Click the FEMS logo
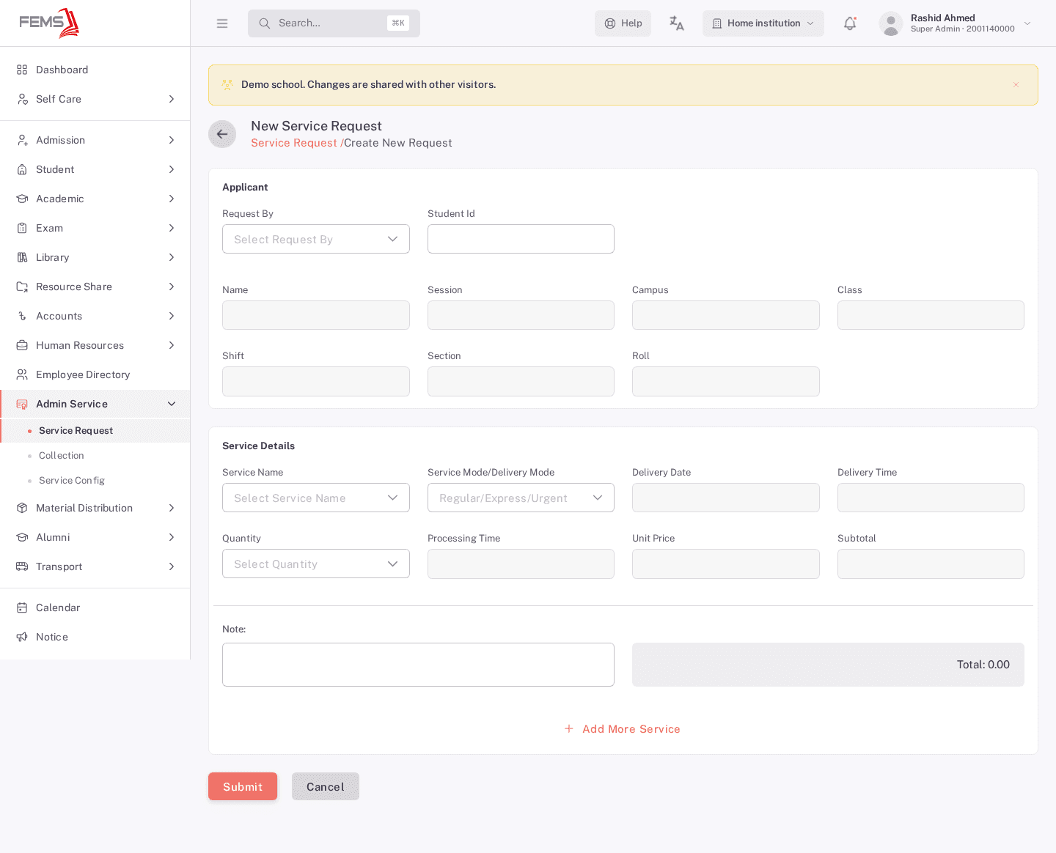The image size is (1056, 853). [49, 23]
